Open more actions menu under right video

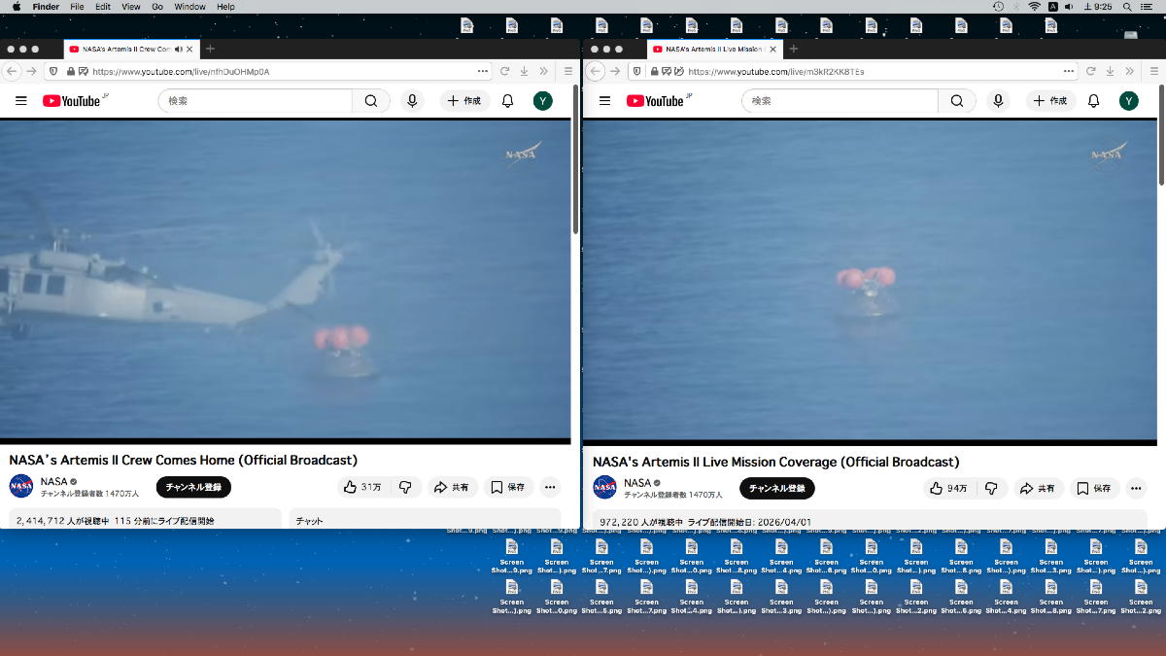click(x=1136, y=488)
